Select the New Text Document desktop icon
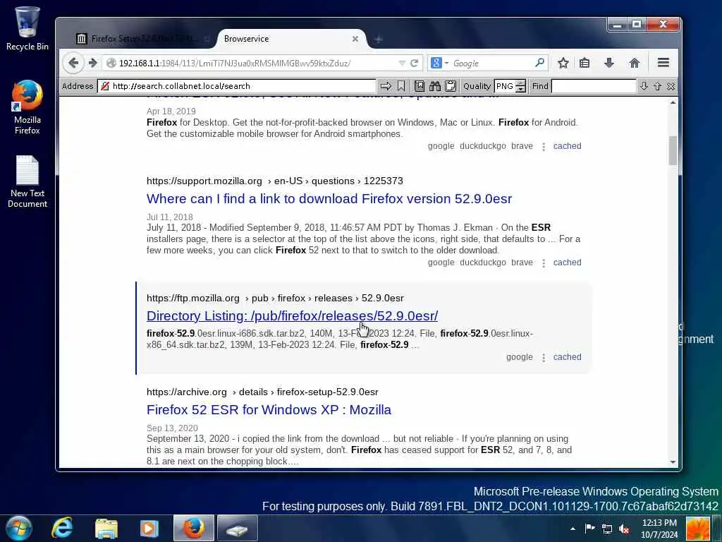 (27, 181)
